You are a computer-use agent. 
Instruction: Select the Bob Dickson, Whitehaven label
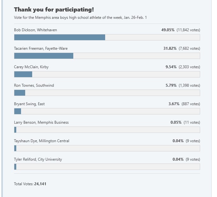click(35, 30)
